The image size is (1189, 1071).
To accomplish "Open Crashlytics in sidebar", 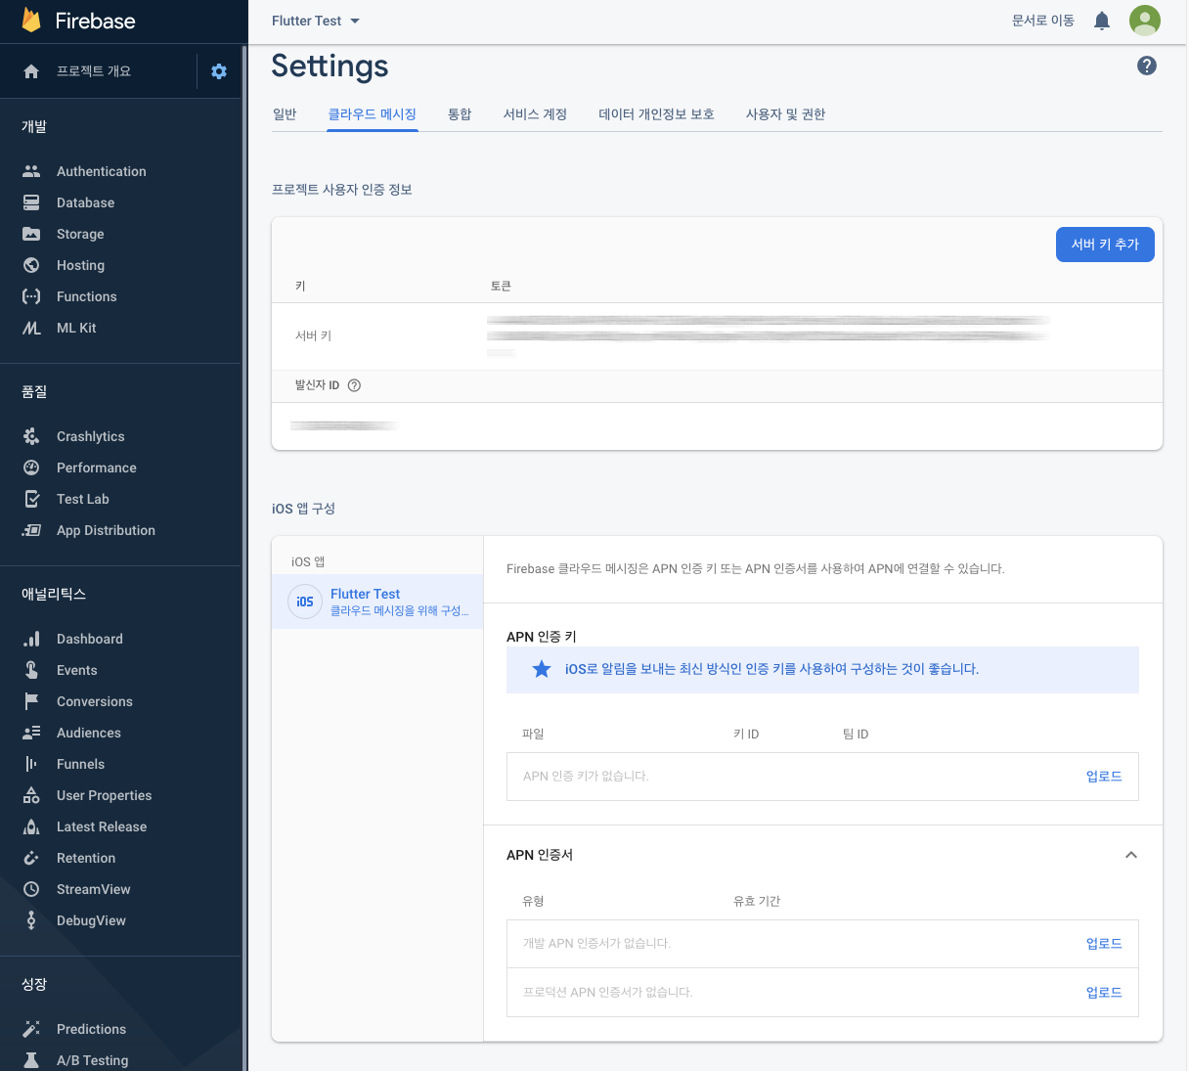I will point(91,436).
